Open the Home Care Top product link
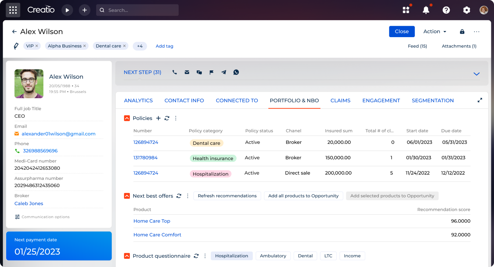The image size is (494, 267). tap(152, 221)
